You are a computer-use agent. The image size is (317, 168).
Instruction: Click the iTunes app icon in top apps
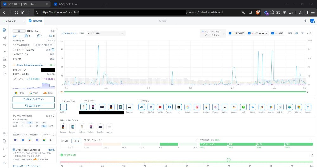pyautogui.click(x=216, y=107)
